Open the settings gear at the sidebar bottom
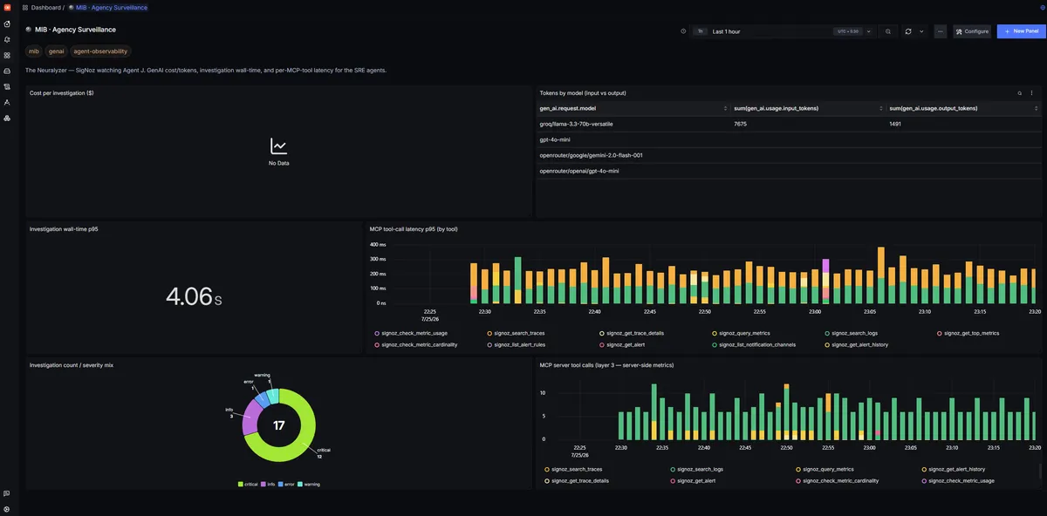This screenshot has height=516, width=1047. [x=7, y=509]
